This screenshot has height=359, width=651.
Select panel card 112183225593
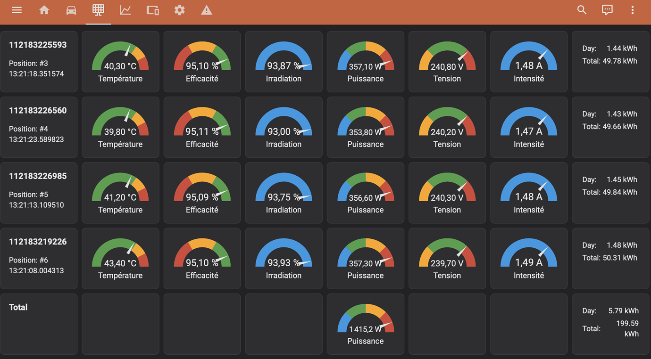[39, 61]
